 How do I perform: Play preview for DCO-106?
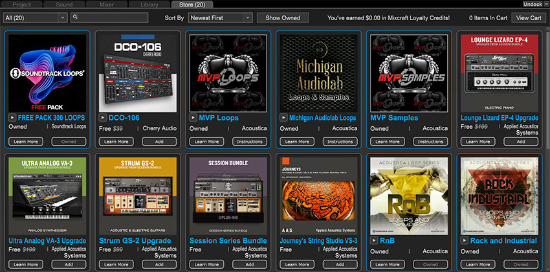click(x=103, y=118)
